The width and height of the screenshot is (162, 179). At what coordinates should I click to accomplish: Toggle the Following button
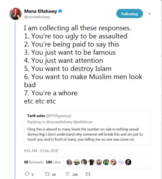tap(129, 14)
